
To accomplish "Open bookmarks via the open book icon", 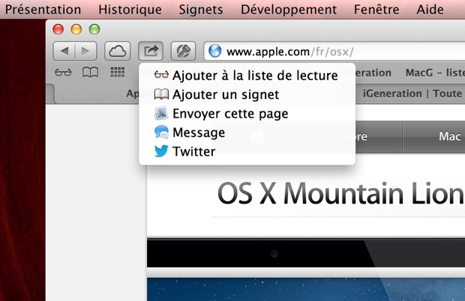I will tap(90, 72).
